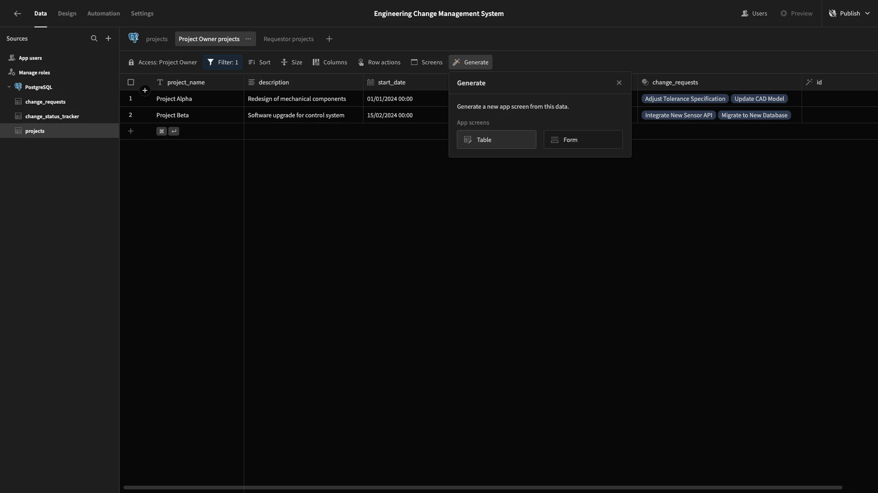This screenshot has width=878, height=493.
Task: Select Redesign of mechanical components cell
Action: [x=304, y=99]
